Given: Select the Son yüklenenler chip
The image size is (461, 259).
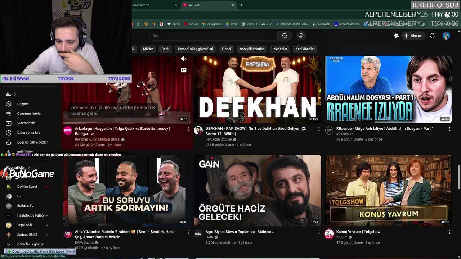Looking at the screenshot, I should pyautogui.click(x=252, y=49).
